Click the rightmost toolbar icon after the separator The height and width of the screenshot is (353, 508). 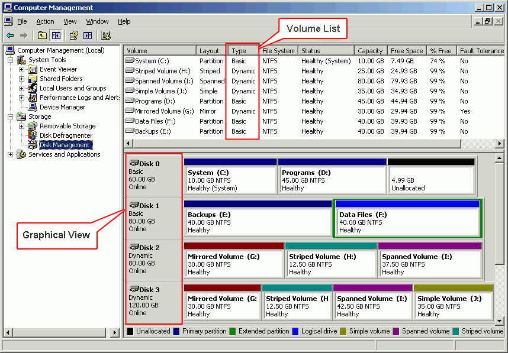click(105, 35)
